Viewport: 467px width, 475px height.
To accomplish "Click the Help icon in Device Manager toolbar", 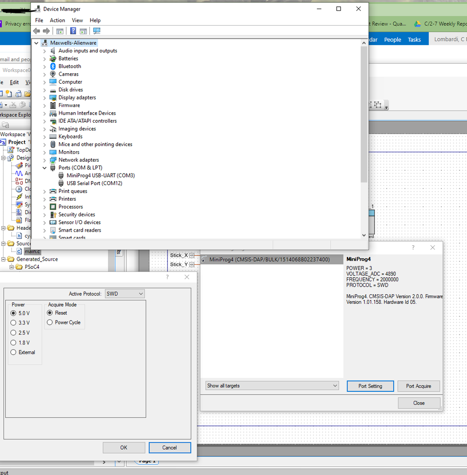I will (x=72, y=31).
